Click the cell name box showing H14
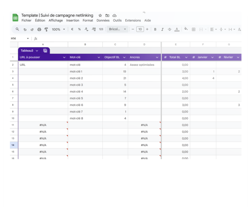Image resolution: width=250 pixels, height=207 pixels. [17, 38]
